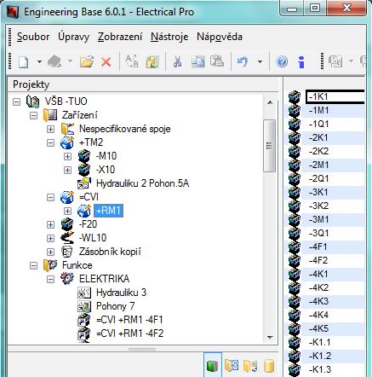Expand the -M10 device node
Image resolution: width=372 pixels, height=377 pixels.
(68, 156)
